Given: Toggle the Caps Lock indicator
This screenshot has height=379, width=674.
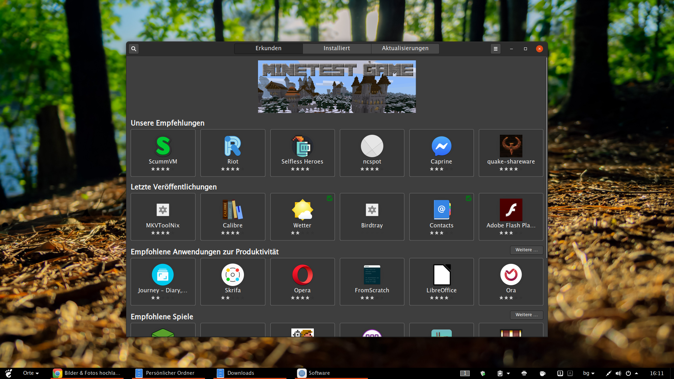Looking at the screenshot, I should pos(570,373).
